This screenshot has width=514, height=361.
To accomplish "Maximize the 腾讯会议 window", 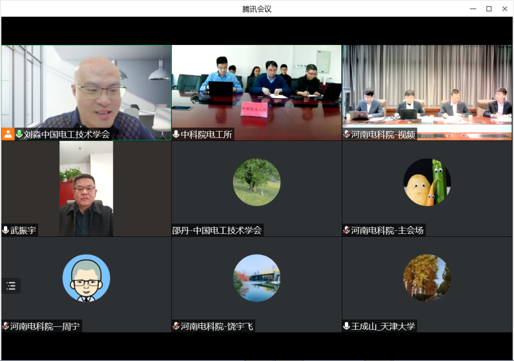I will click(x=489, y=9).
